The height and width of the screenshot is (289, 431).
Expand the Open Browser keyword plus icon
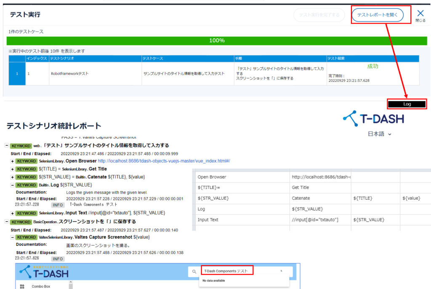[x=13, y=161]
